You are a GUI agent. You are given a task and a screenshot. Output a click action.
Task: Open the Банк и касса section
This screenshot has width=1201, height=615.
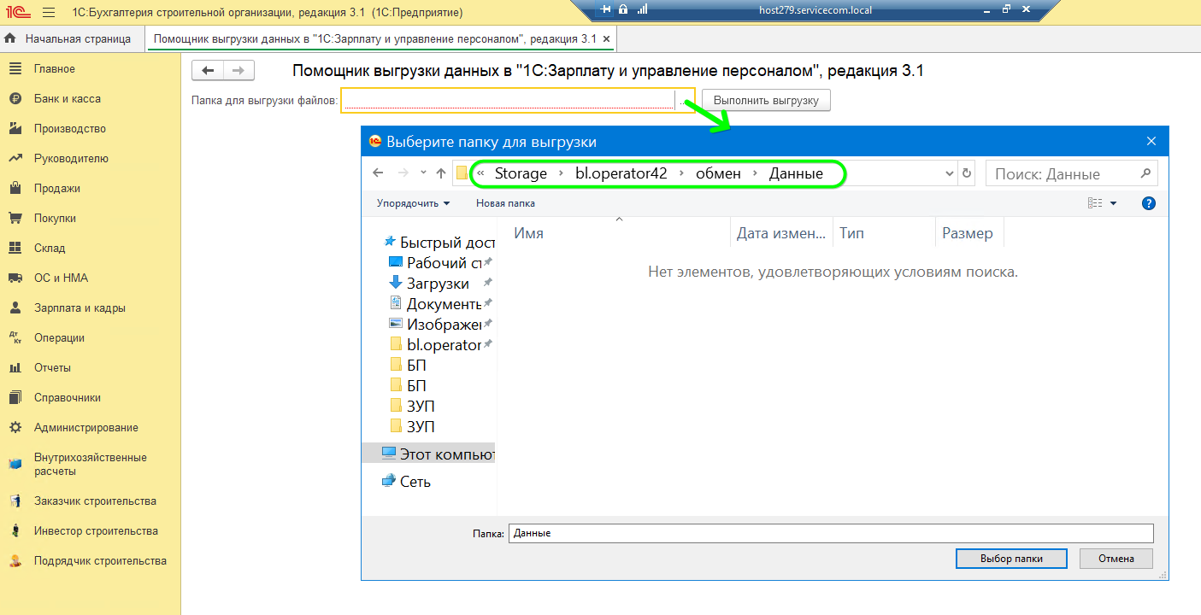point(68,99)
